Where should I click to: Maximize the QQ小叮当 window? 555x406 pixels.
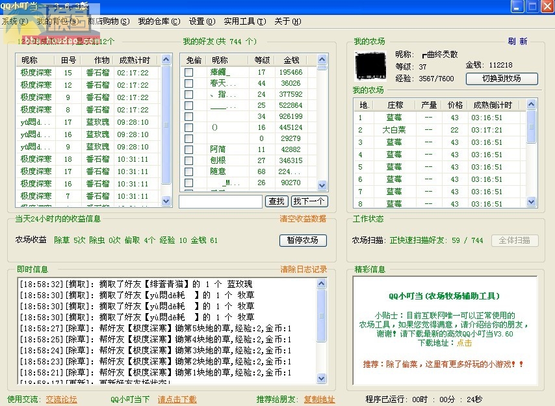(x=532, y=6)
